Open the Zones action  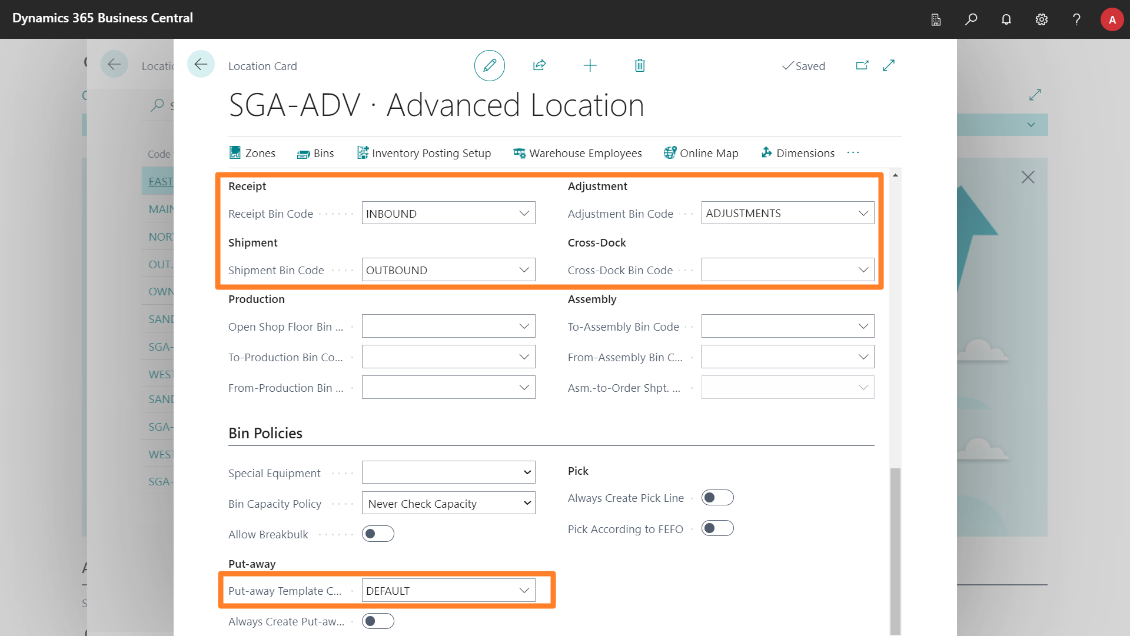[252, 153]
